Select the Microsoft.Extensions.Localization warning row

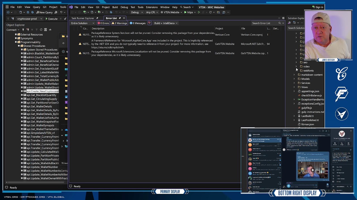click(x=177, y=53)
